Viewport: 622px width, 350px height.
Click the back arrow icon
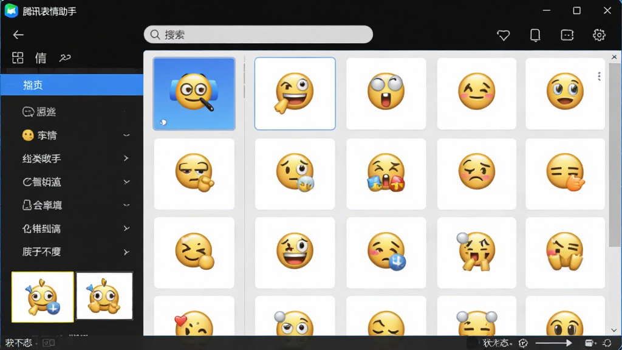18,35
